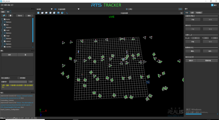Toggle the slamtec rigid body checkbox

point(5,47)
